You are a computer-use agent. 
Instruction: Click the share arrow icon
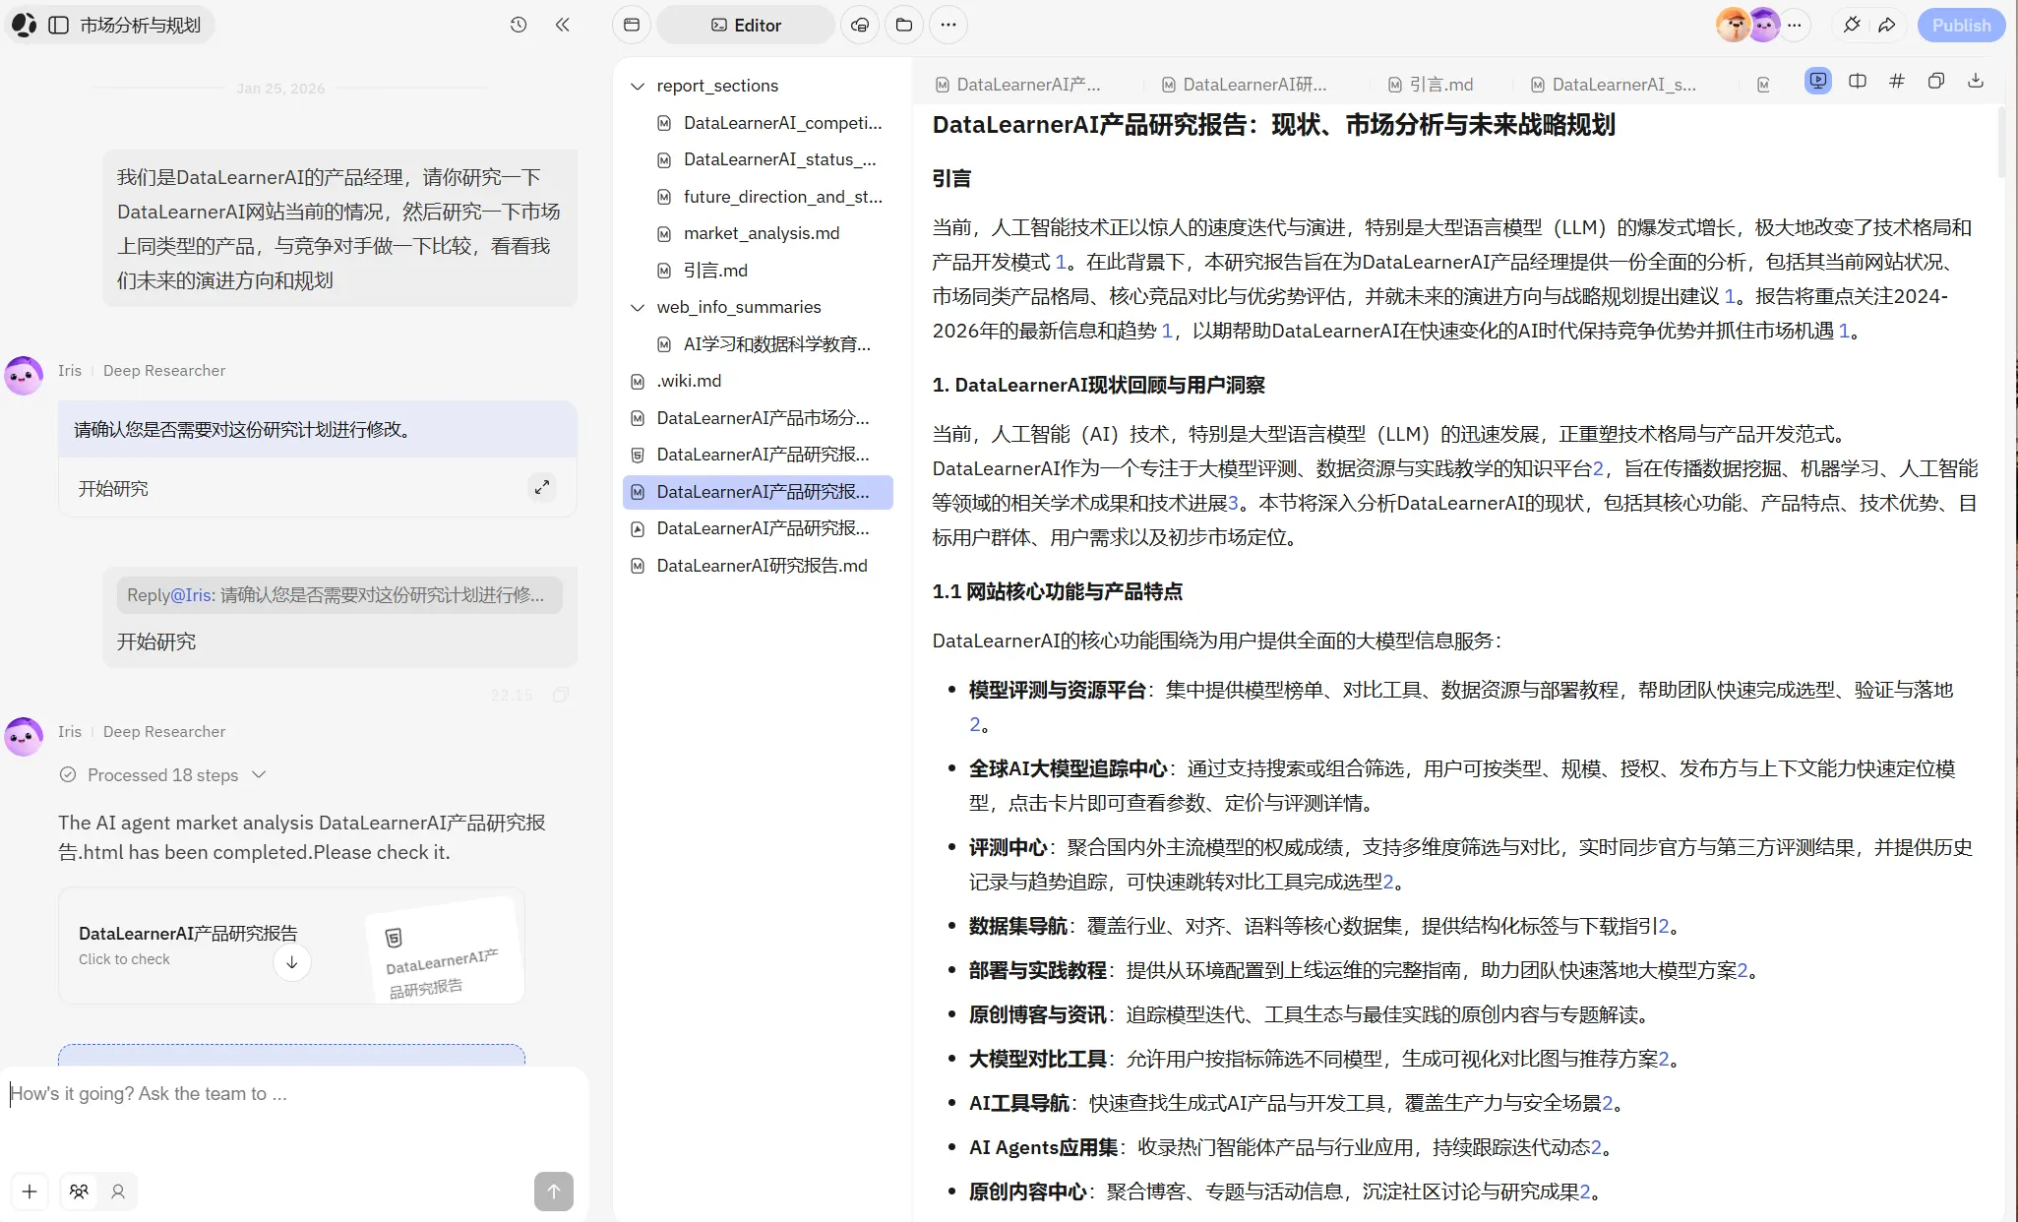(1886, 25)
